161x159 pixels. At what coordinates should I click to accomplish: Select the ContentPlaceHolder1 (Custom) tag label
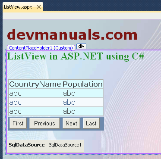[x=41, y=48]
